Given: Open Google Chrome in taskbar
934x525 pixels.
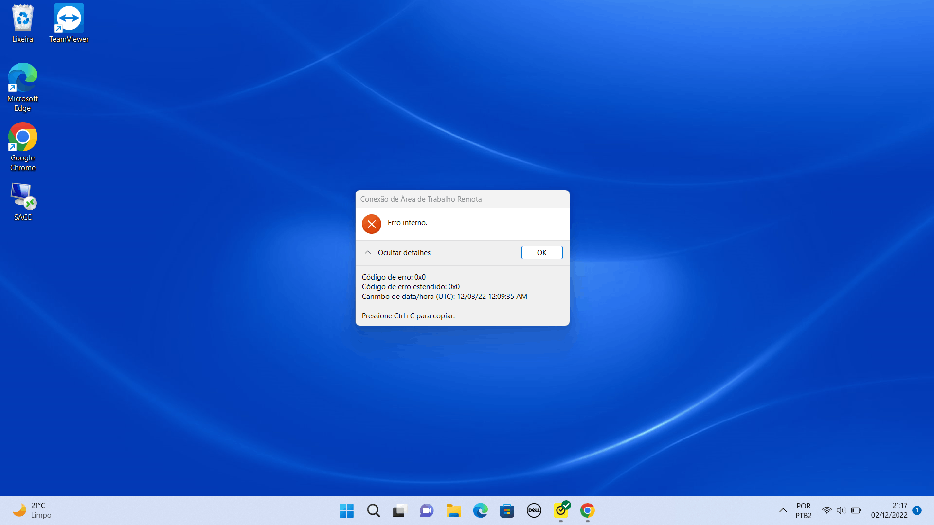Looking at the screenshot, I should tap(588, 510).
